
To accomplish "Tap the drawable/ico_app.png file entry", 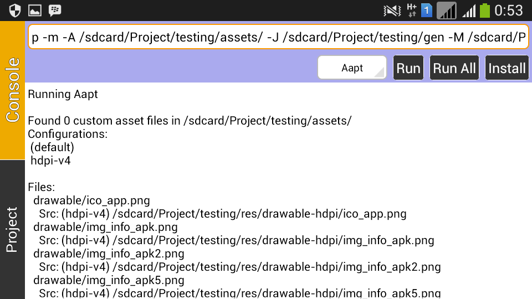I will click(x=91, y=200).
